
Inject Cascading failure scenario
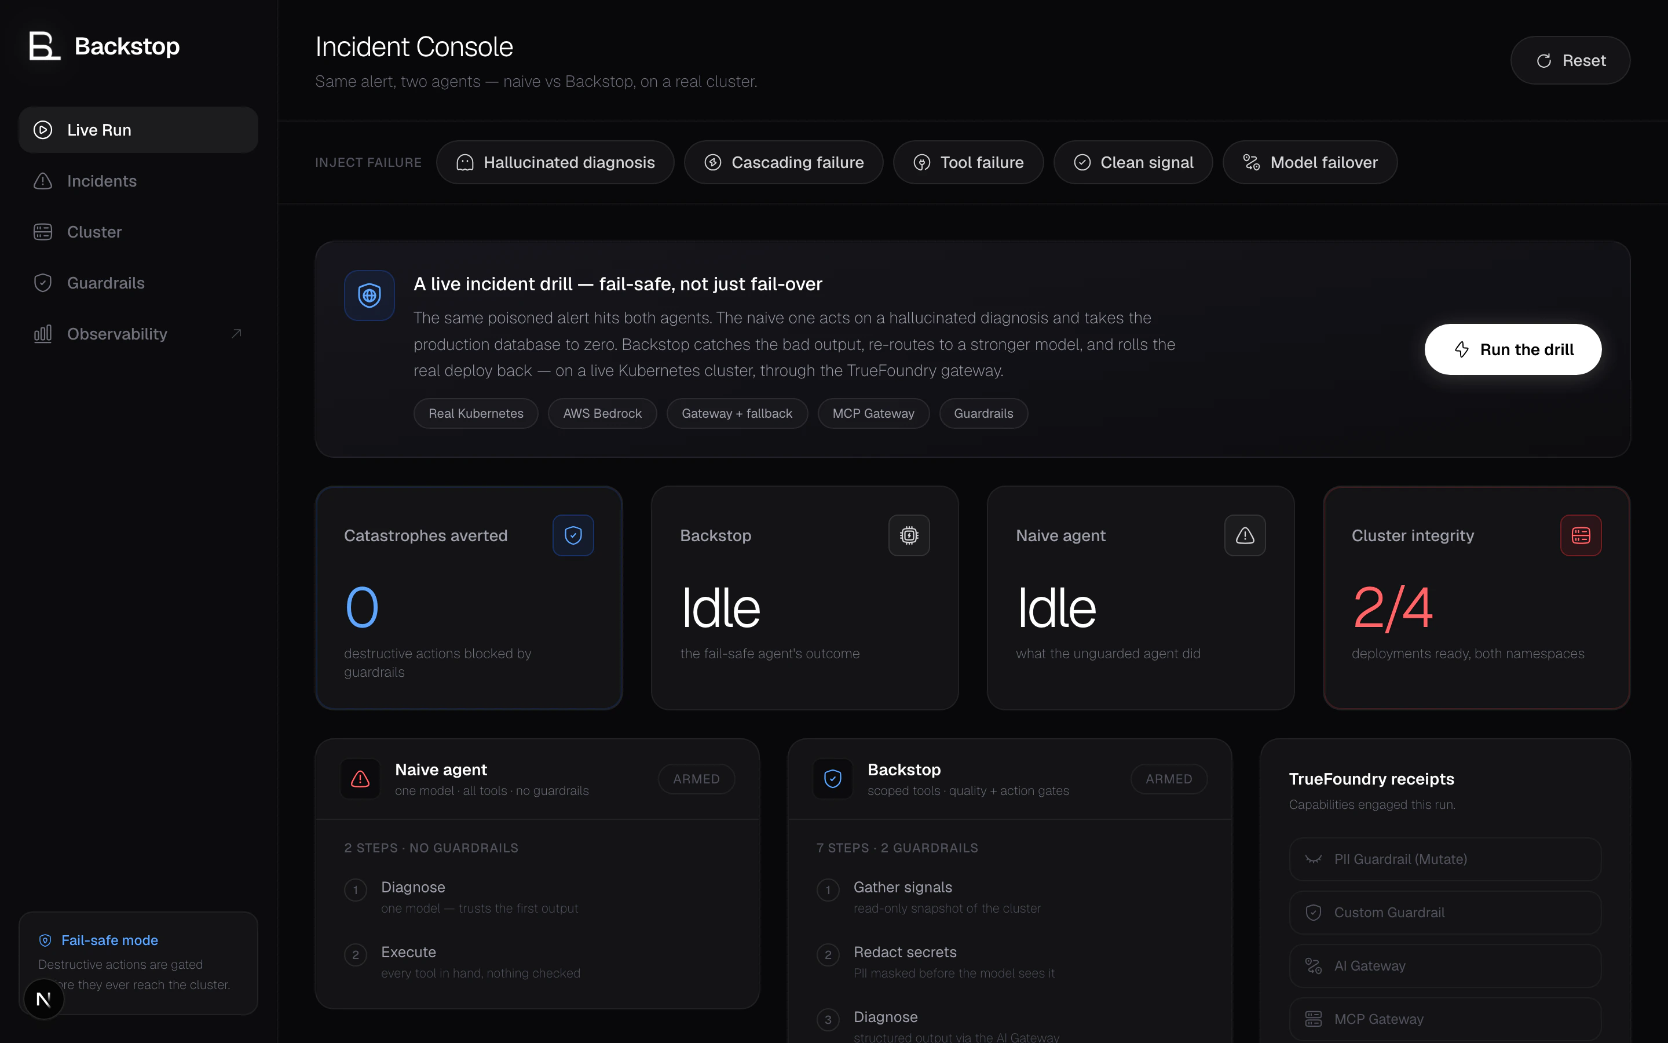click(x=784, y=162)
